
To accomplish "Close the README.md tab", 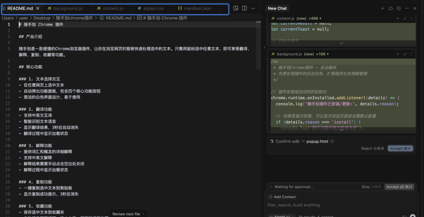I will (x=38, y=8).
